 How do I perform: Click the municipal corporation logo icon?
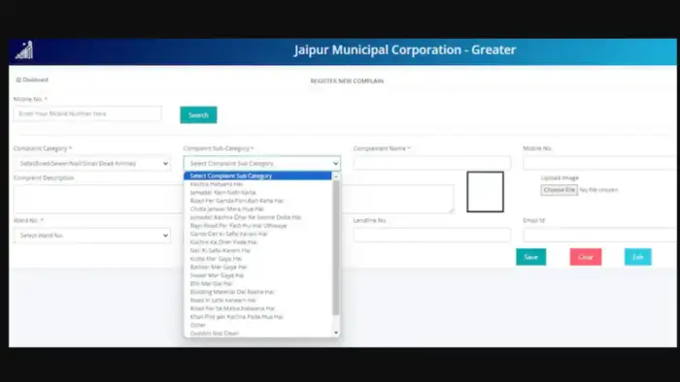(x=24, y=50)
